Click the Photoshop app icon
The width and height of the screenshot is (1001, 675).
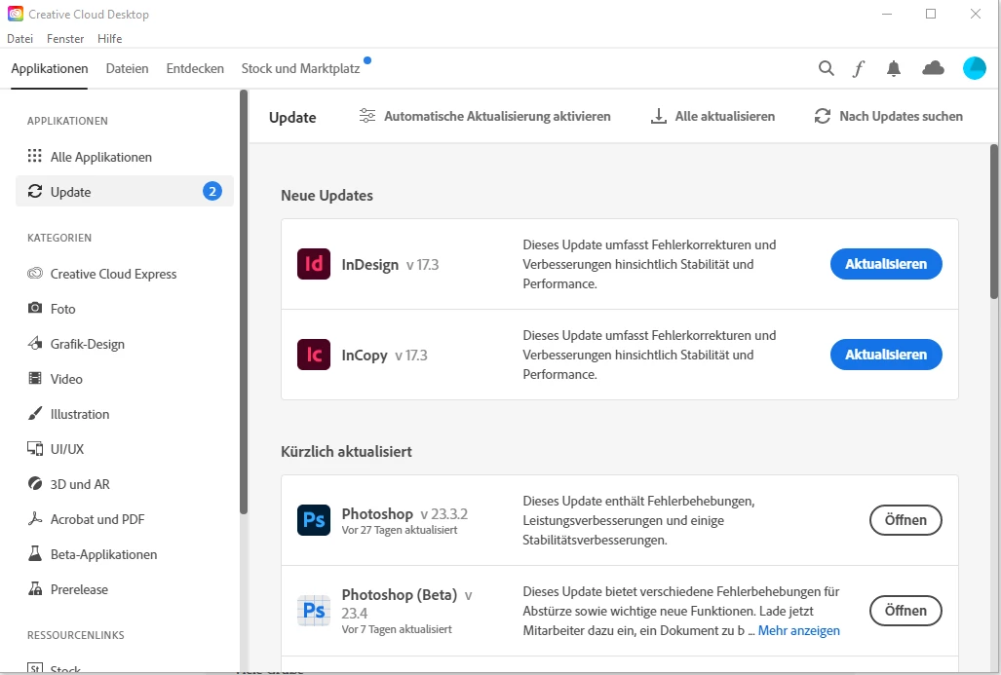click(x=314, y=520)
